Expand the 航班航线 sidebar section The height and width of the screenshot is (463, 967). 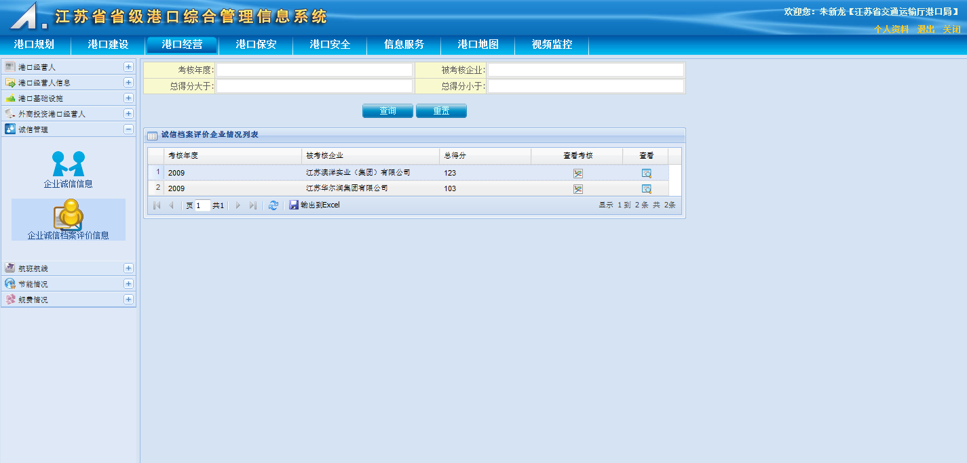pyautogui.click(x=128, y=268)
